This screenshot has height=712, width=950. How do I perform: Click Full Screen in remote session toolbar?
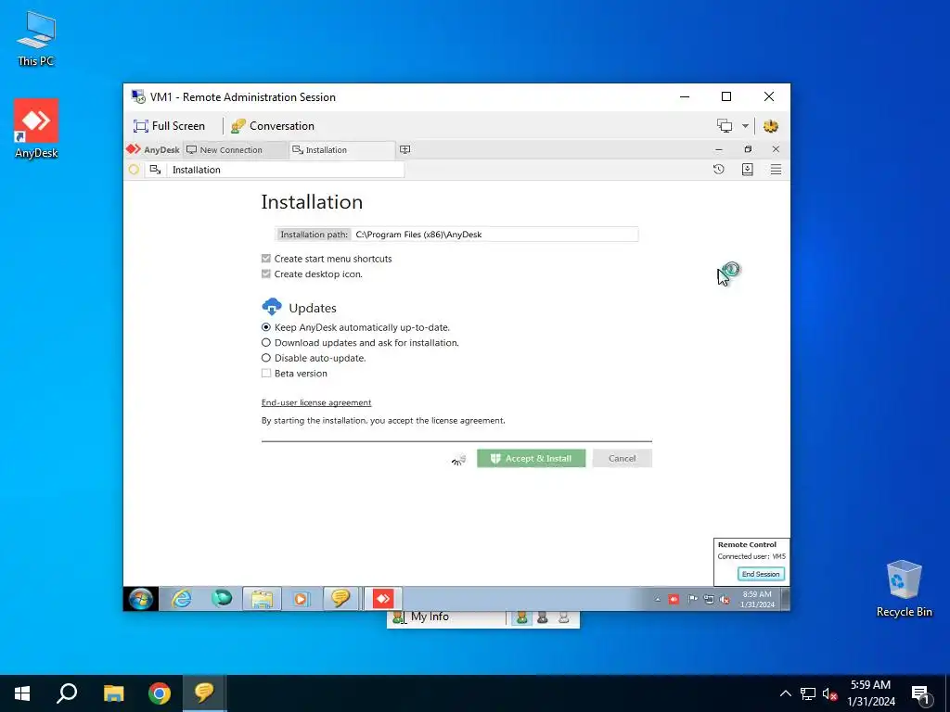click(x=169, y=126)
